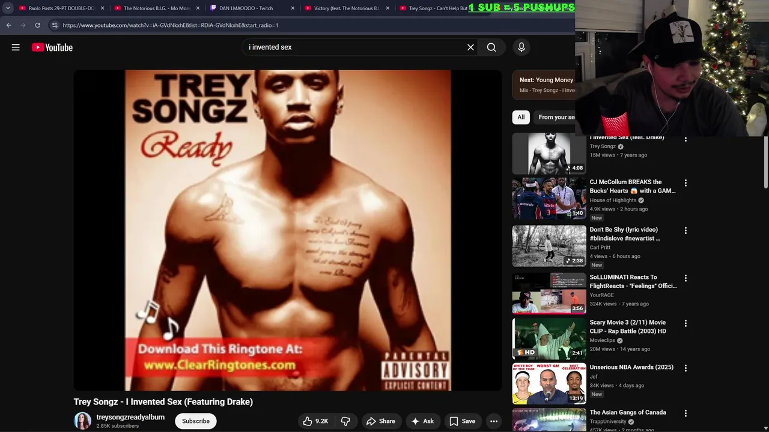Visit TrappUniversity channel link
This screenshot has width=769, height=432.
click(609, 422)
